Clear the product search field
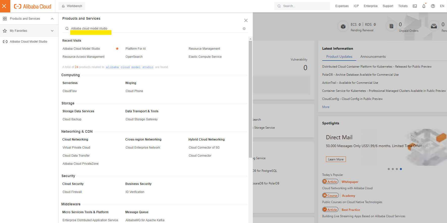 coord(244,29)
